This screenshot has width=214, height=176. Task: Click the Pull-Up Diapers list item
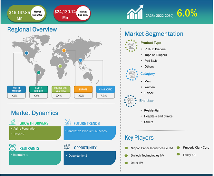[x=155, y=49]
